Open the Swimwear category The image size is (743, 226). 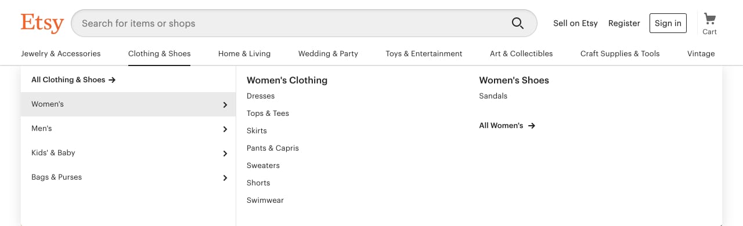tap(265, 201)
